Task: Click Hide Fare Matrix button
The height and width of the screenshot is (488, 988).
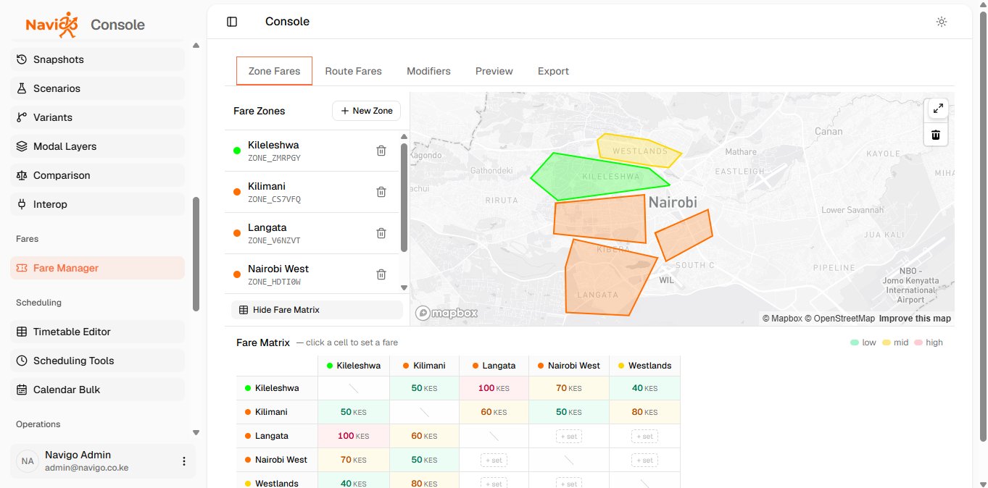Action: 317,310
